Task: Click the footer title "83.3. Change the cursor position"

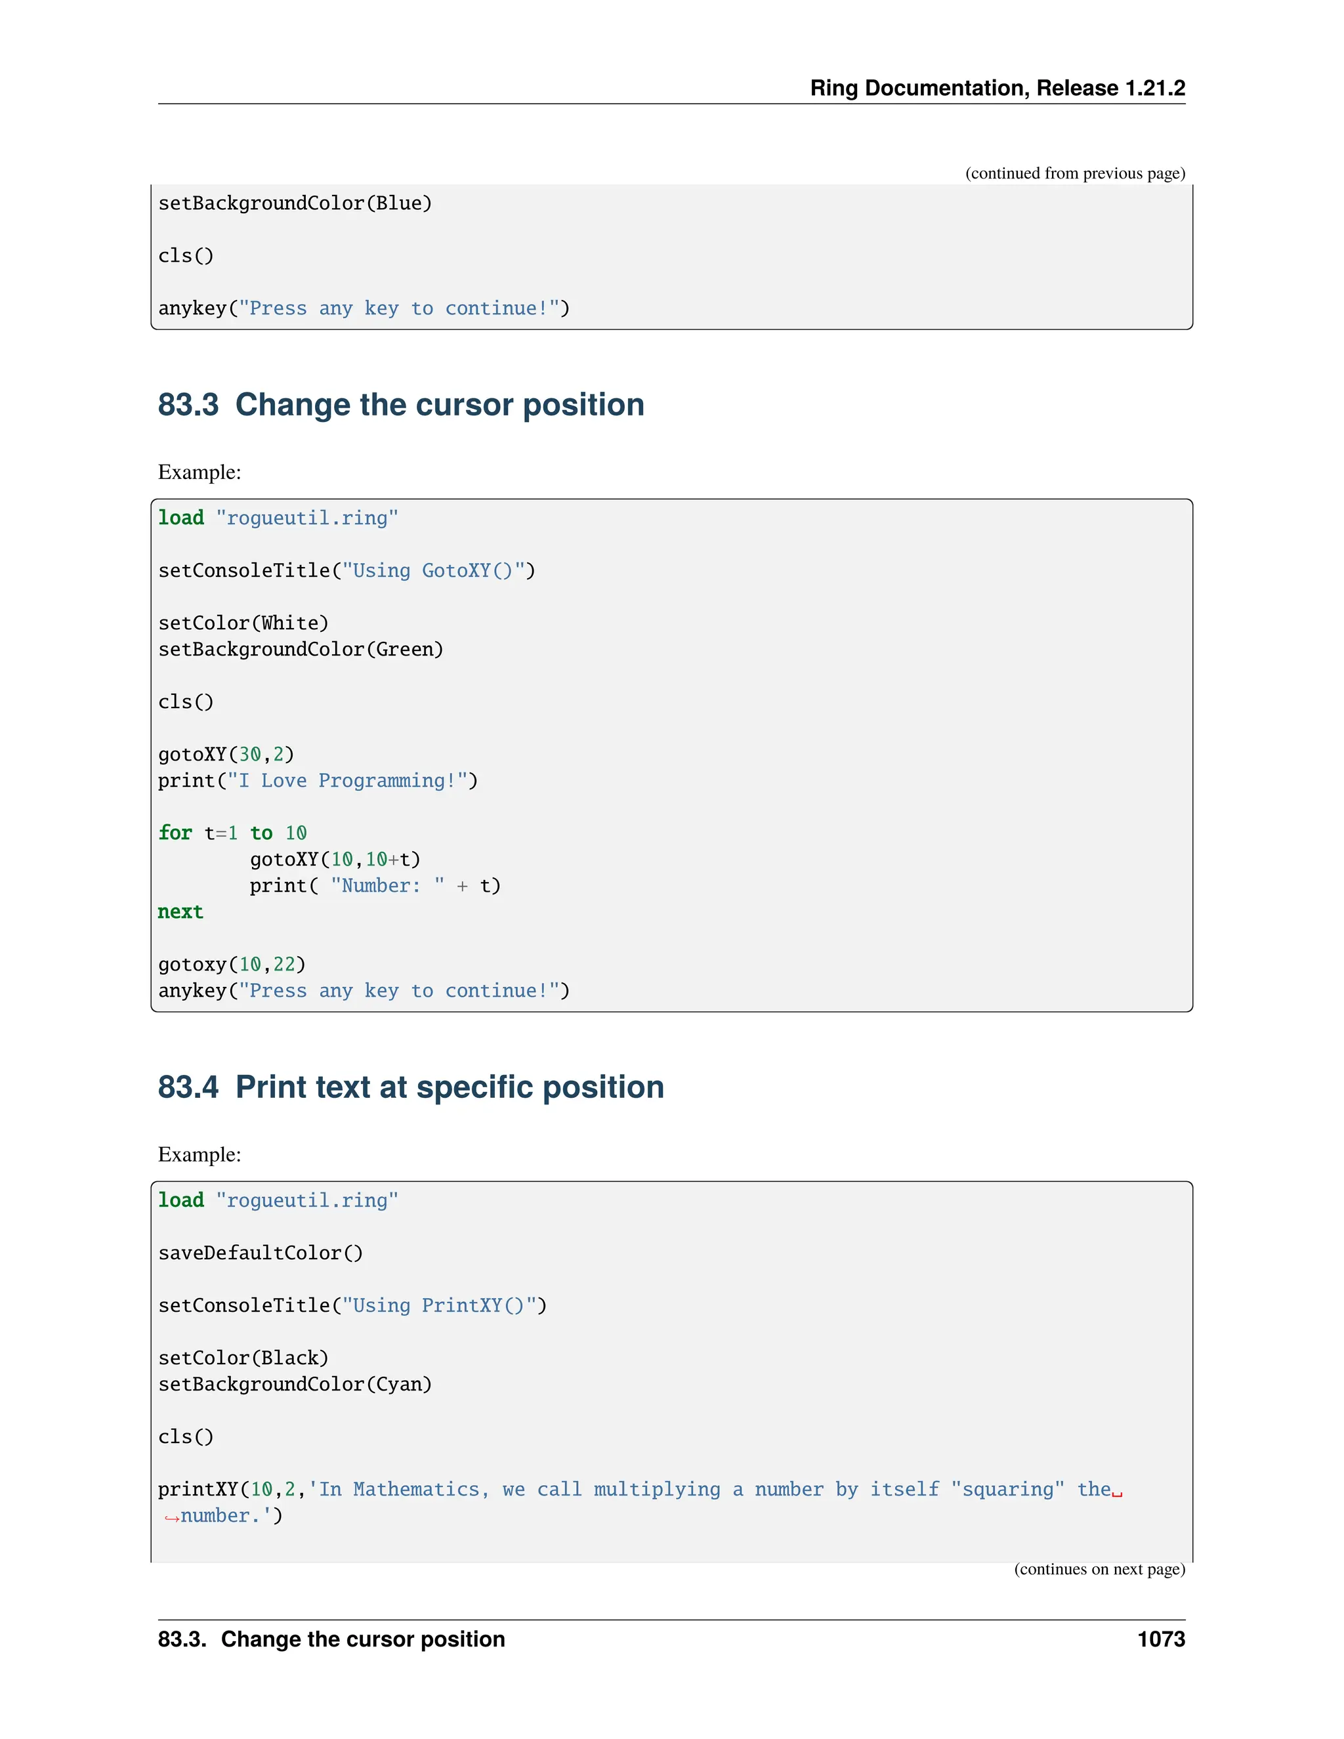Action: click(x=331, y=1639)
